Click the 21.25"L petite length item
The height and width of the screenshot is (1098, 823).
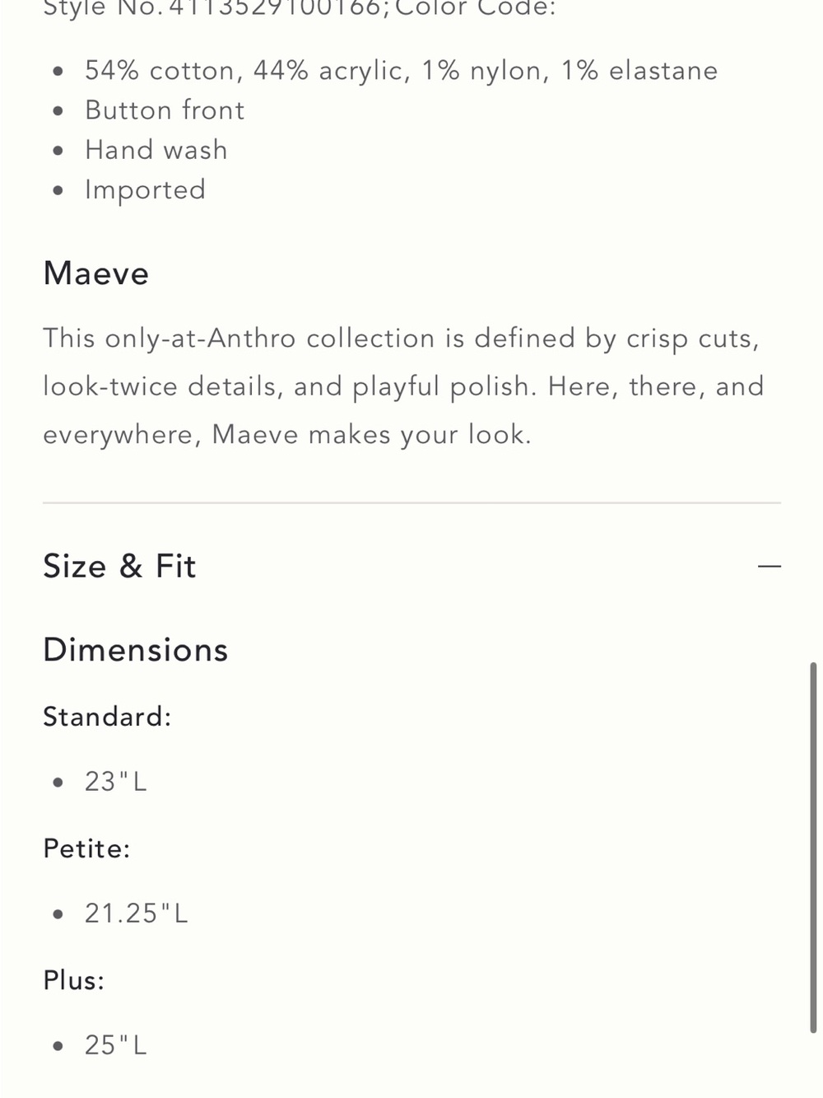coord(137,913)
